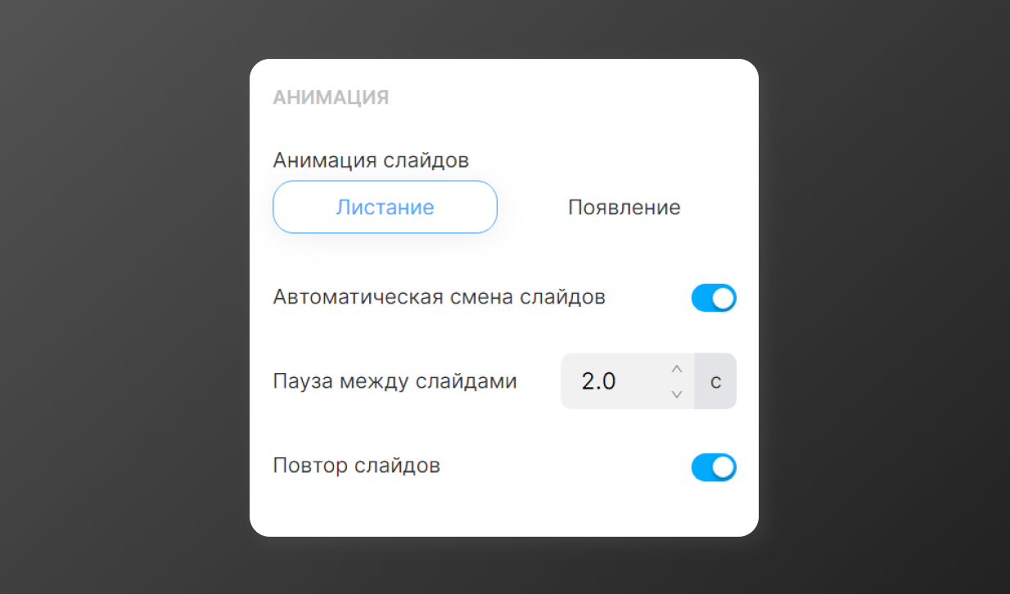Click the seconds unit box «с»
Screen dimensions: 1010x594
pyautogui.click(x=715, y=381)
